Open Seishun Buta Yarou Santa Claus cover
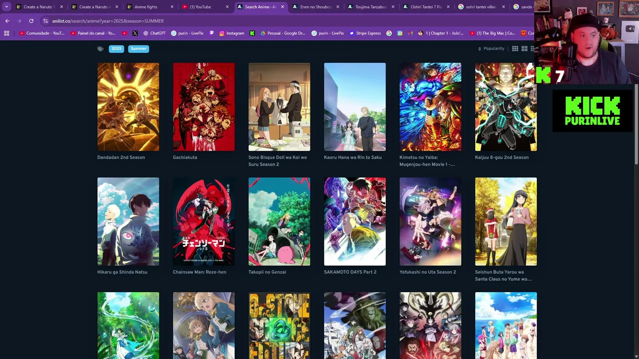639x359 pixels. (506, 221)
